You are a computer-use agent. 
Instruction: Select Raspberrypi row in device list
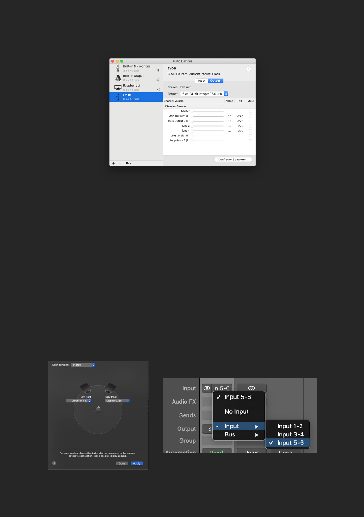tap(136, 87)
